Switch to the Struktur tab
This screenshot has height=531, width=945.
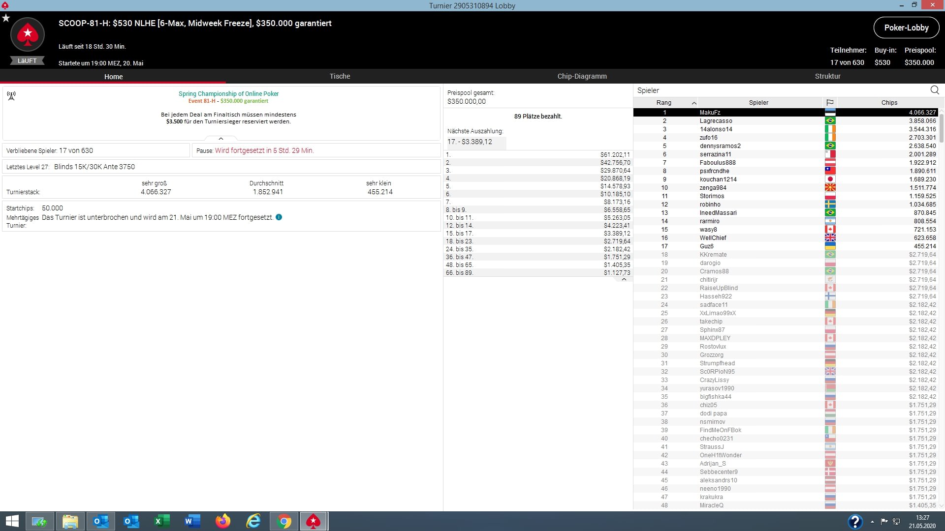(827, 76)
